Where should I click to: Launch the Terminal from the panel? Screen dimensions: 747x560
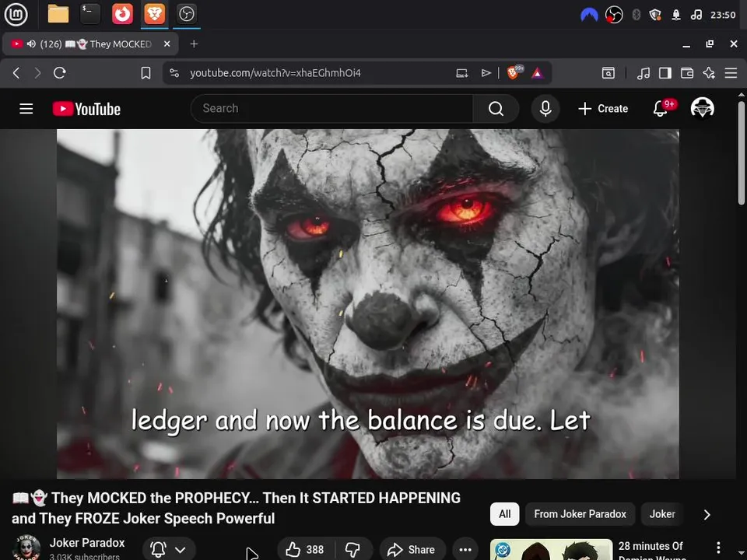pyautogui.click(x=90, y=14)
